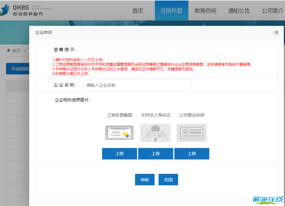
Task: Click the home icon beside 首页 breadcrumb
Action: [9, 51]
